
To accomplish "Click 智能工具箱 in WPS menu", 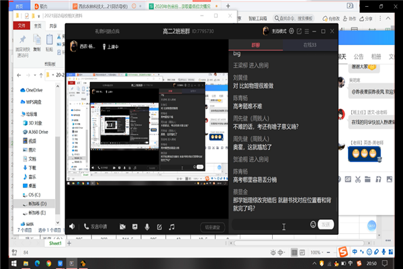I will [x=257, y=19].
